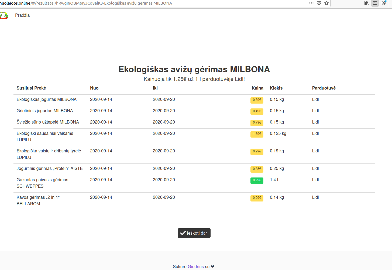This screenshot has height=270, width=392.
Task: Click the 0.49€ yellow price badge
Action: 257,111
